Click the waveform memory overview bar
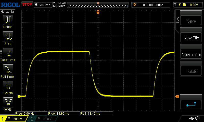 [98, 5]
